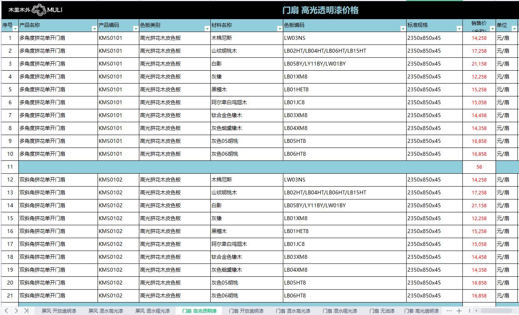Open the 产品名称 column filter dropdown
Viewport: 519px width, 315px height.
tap(94, 29)
